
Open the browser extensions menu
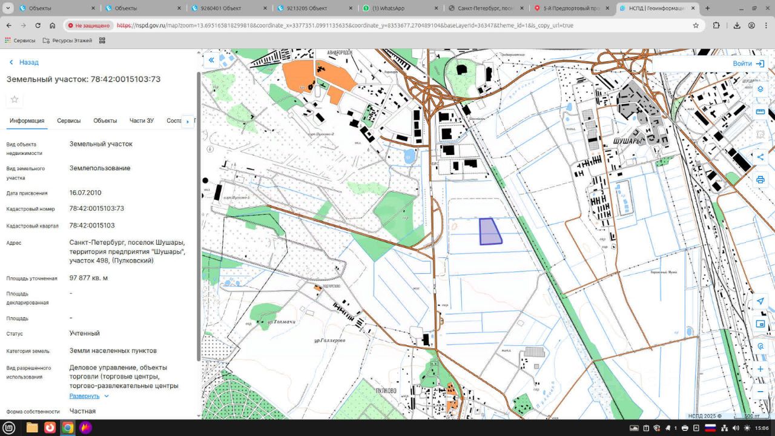pyautogui.click(x=716, y=25)
